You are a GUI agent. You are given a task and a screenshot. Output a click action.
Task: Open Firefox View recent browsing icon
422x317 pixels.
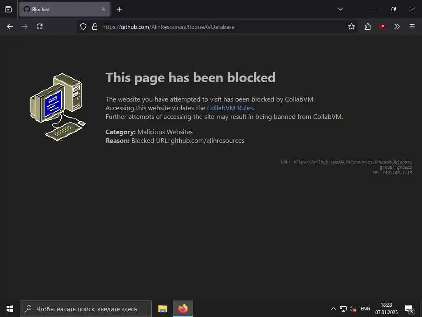[8, 9]
